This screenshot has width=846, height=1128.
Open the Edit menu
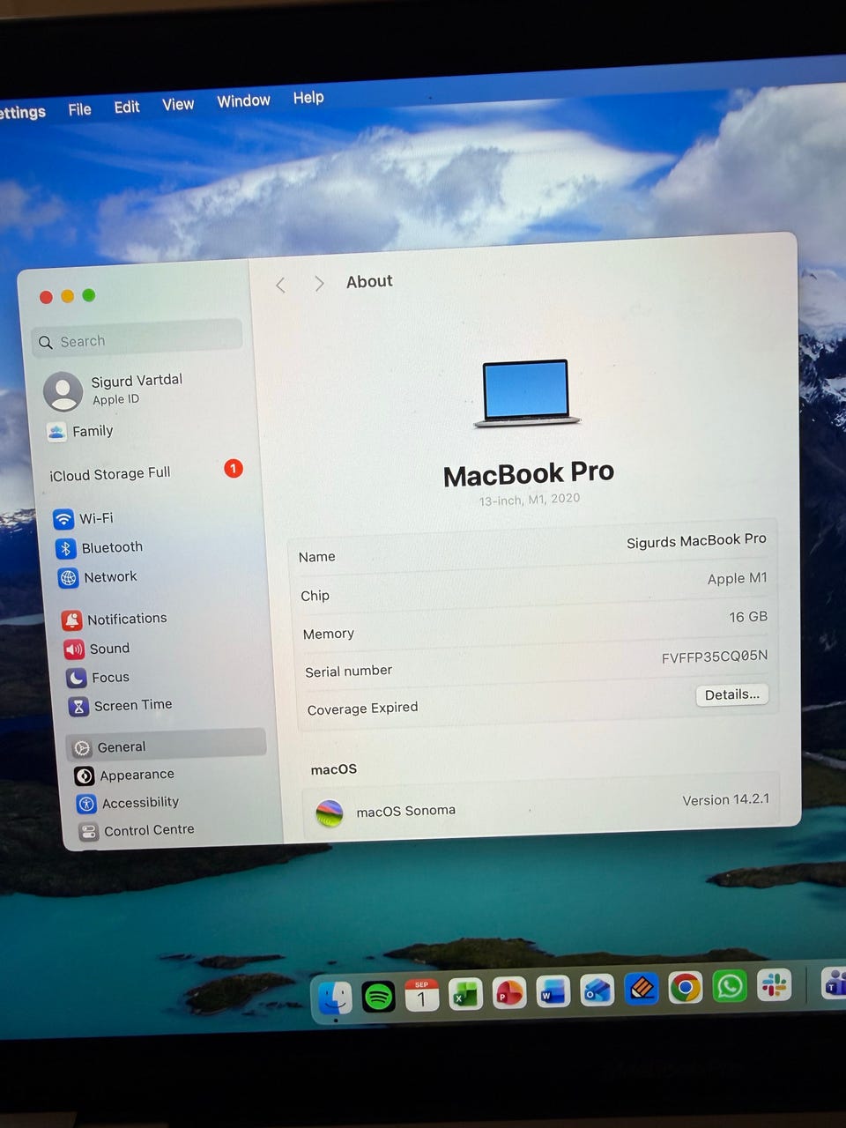tap(127, 107)
